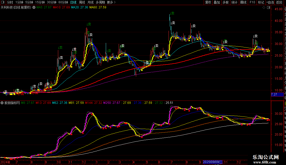This screenshot has width=286, height=165.
Task: Click month 3 on the time axis
Action: (x=120, y=162)
